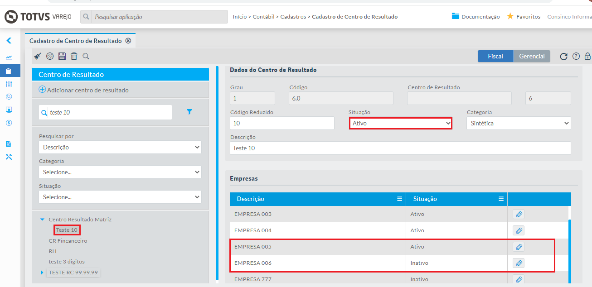This screenshot has width=592, height=287.
Task: Open the at-sign icon in sidebar
Action: pyautogui.click(x=9, y=96)
